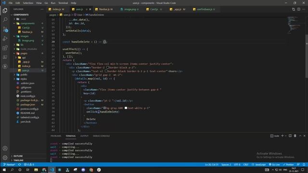Switch to the Navbar.js editor tab
The height and width of the screenshot is (173, 308).
pos(104,9)
